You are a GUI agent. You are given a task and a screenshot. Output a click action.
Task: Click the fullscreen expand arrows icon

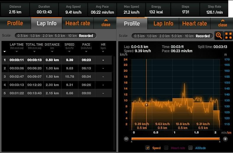point(228,36)
